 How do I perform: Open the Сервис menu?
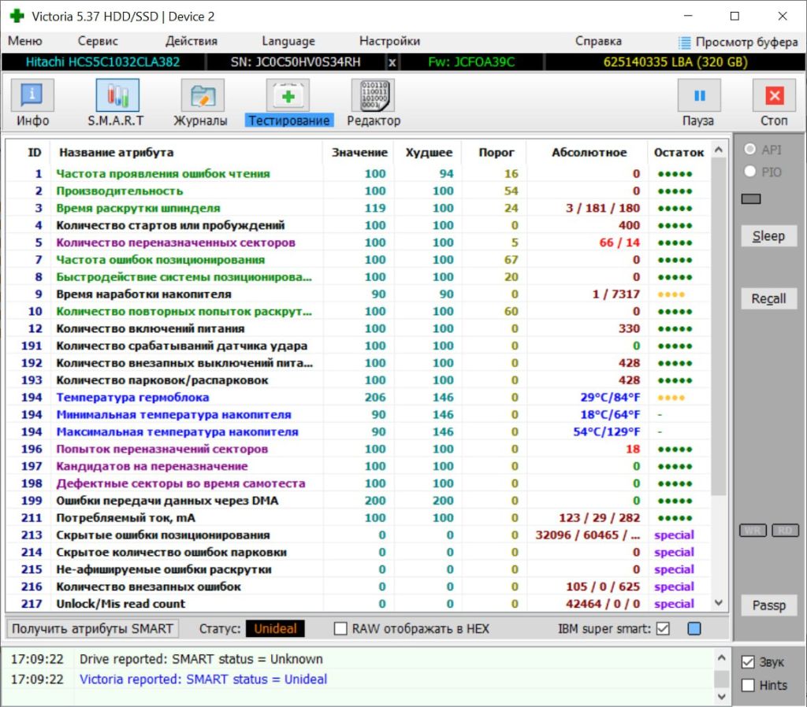[98, 41]
